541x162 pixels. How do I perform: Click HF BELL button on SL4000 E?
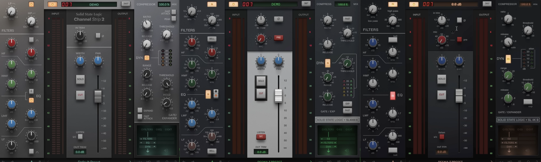(212, 39)
